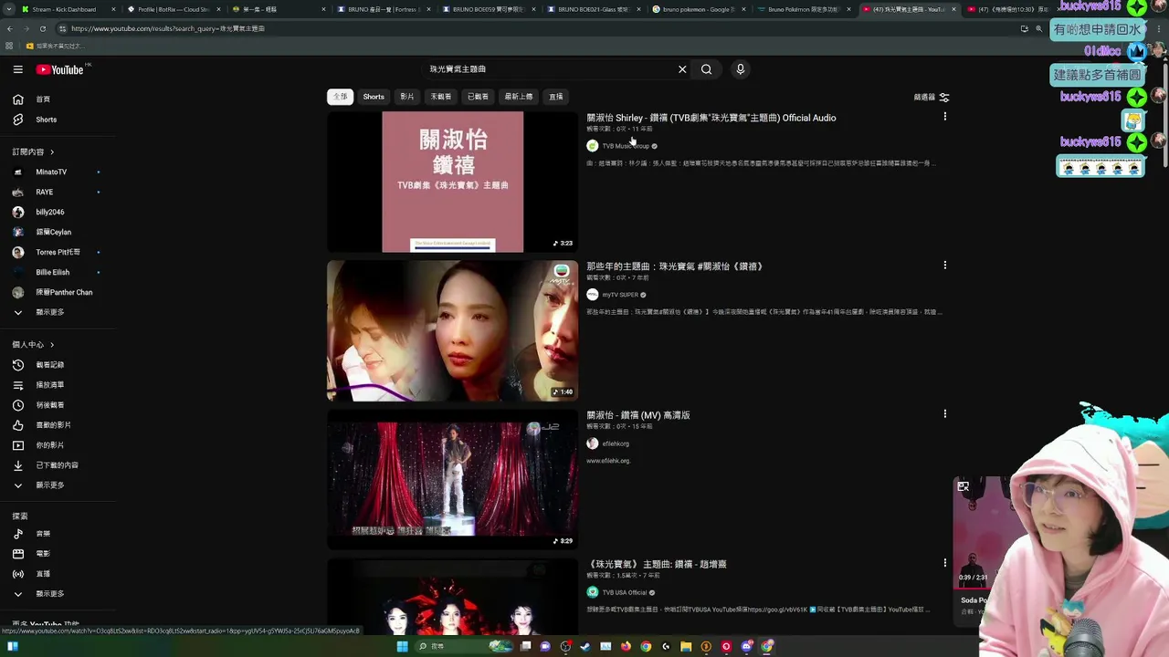Open 你的影片 your videos in sidebar
This screenshot has width=1169, height=657.
click(37, 445)
